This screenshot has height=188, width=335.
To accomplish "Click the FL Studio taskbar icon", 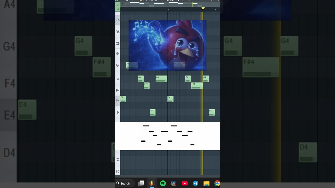I will pos(152,183).
